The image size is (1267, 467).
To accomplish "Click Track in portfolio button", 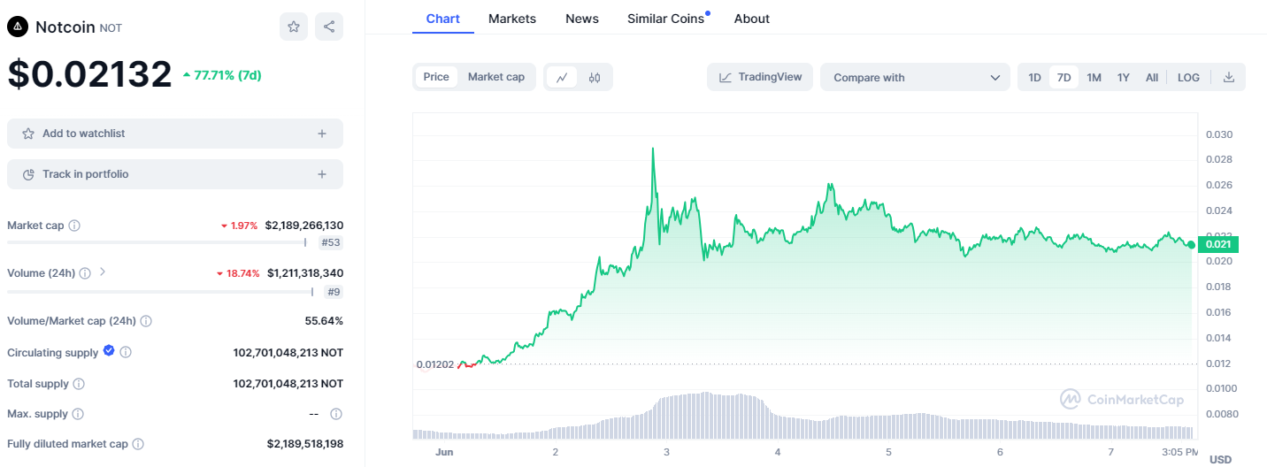I will [x=175, y=174].
